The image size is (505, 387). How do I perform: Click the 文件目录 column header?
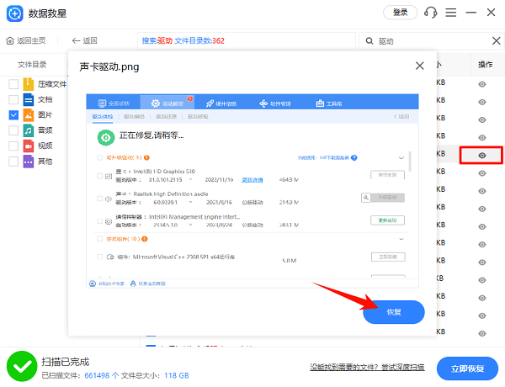[x=32, y=65]
